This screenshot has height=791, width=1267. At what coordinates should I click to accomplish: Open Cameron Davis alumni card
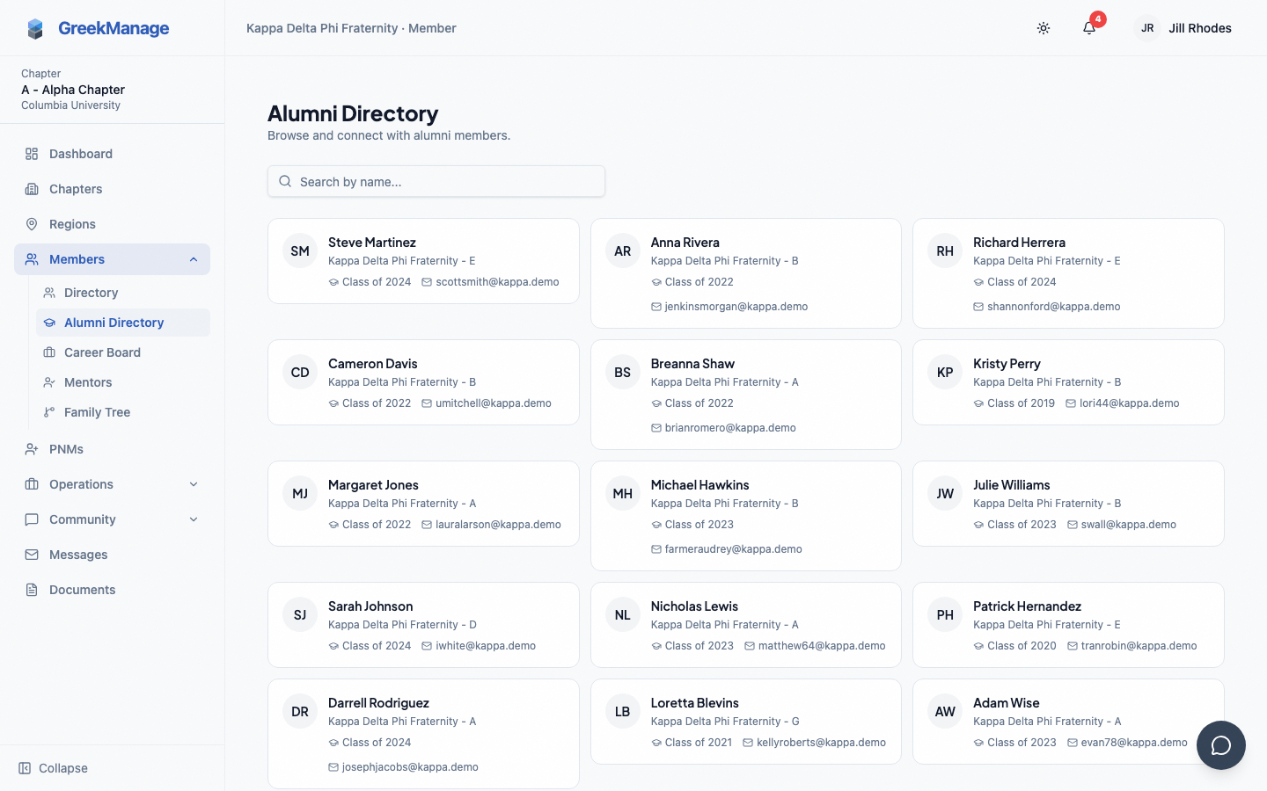(x=423, y=382)
